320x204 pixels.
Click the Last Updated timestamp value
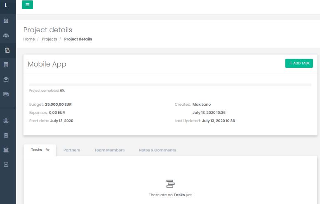tap(219, 121)
